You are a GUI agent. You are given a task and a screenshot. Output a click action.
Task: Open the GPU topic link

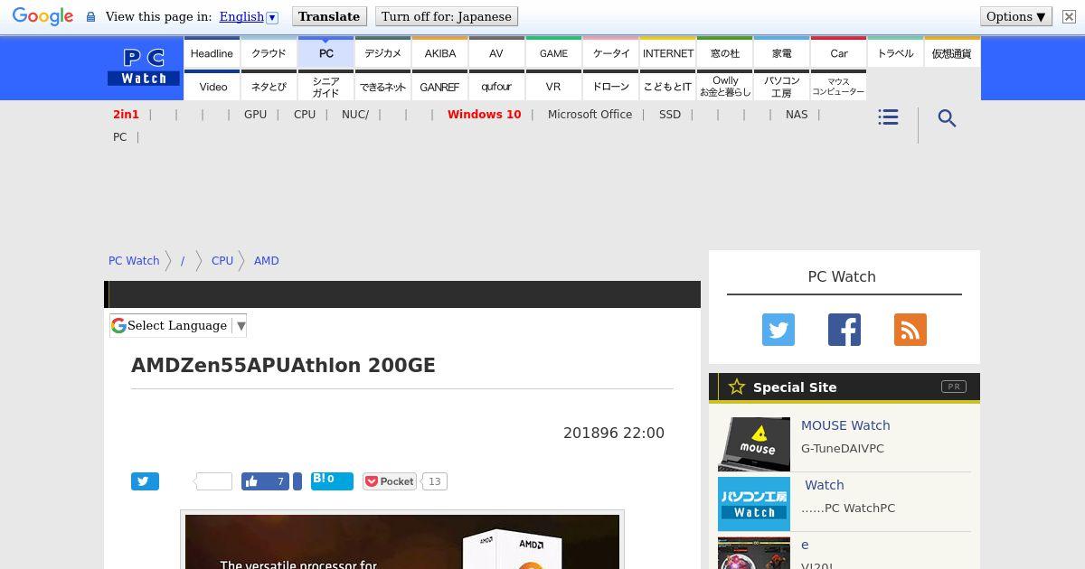coord(255,115)
